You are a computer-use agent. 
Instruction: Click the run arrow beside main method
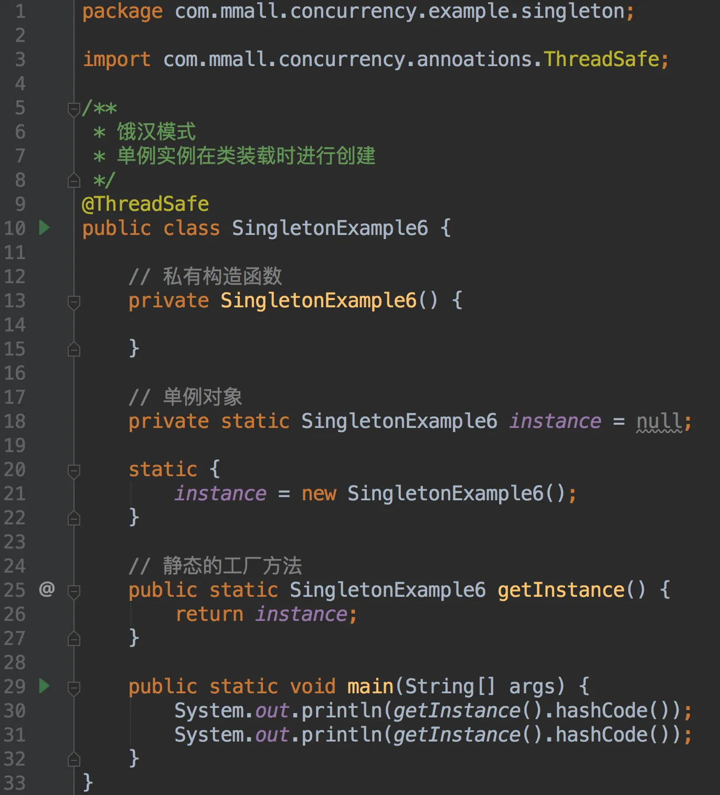pos(45,686)
